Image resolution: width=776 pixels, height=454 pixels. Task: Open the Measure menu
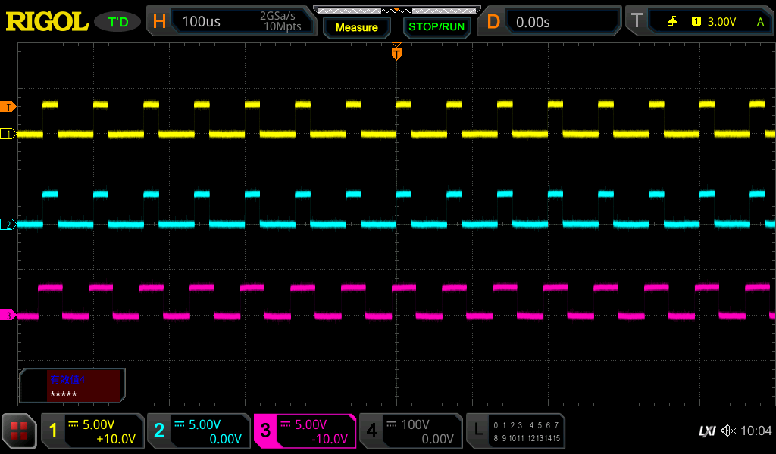click(356, 28)
